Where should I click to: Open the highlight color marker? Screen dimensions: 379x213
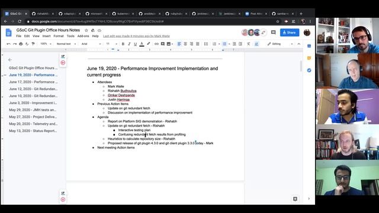(149, 44)
